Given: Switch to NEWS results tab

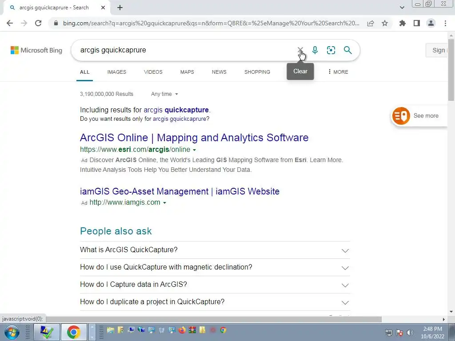Looking at the screenshot, I should pos(219,72).
